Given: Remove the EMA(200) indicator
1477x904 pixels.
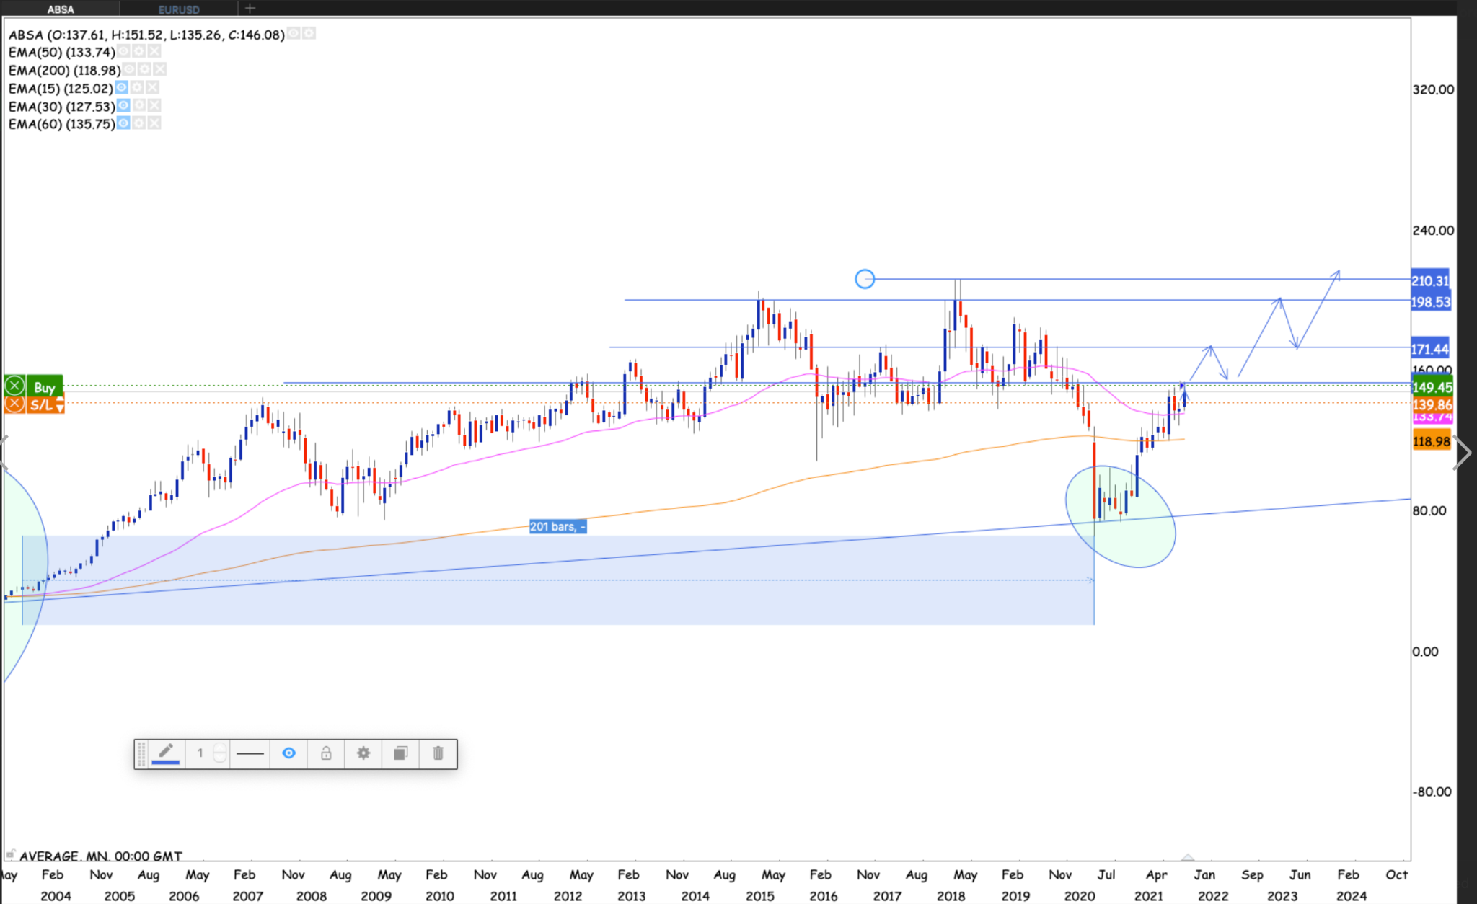Looking at the screenshot, I should pyautogui.click(x=160, y=70).
